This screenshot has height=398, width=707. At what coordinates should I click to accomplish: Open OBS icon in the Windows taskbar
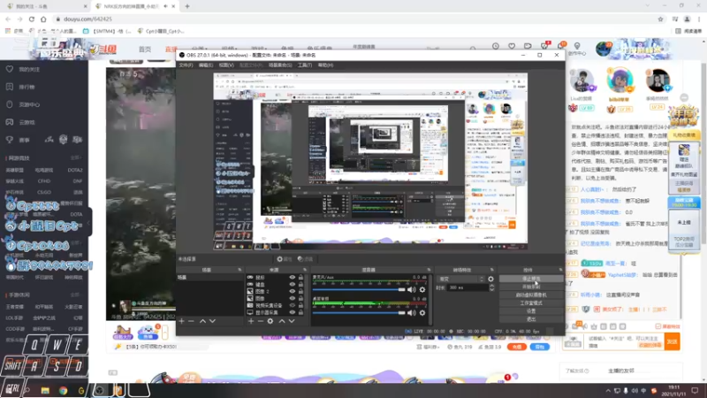[100, 390]
